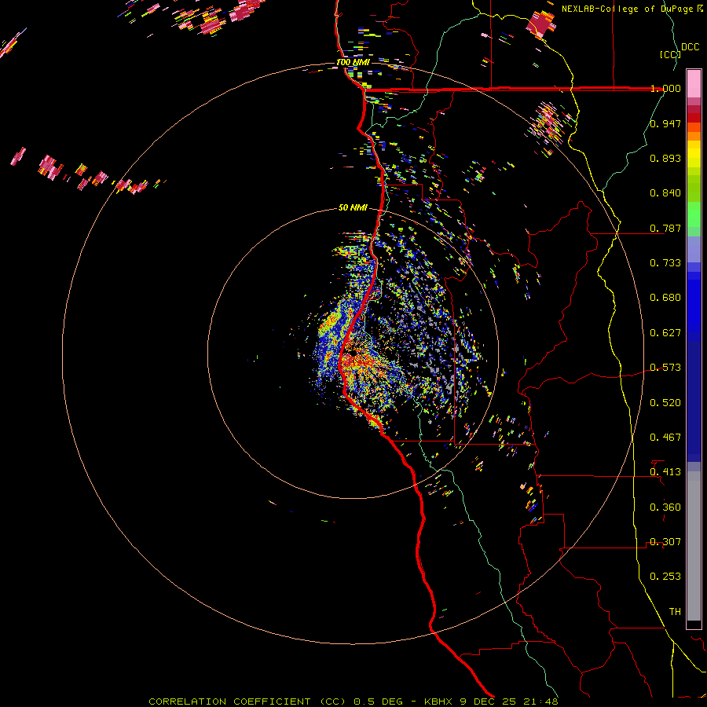Select the 0.893 scale value
Screen dimensions: 707x707
665,158
